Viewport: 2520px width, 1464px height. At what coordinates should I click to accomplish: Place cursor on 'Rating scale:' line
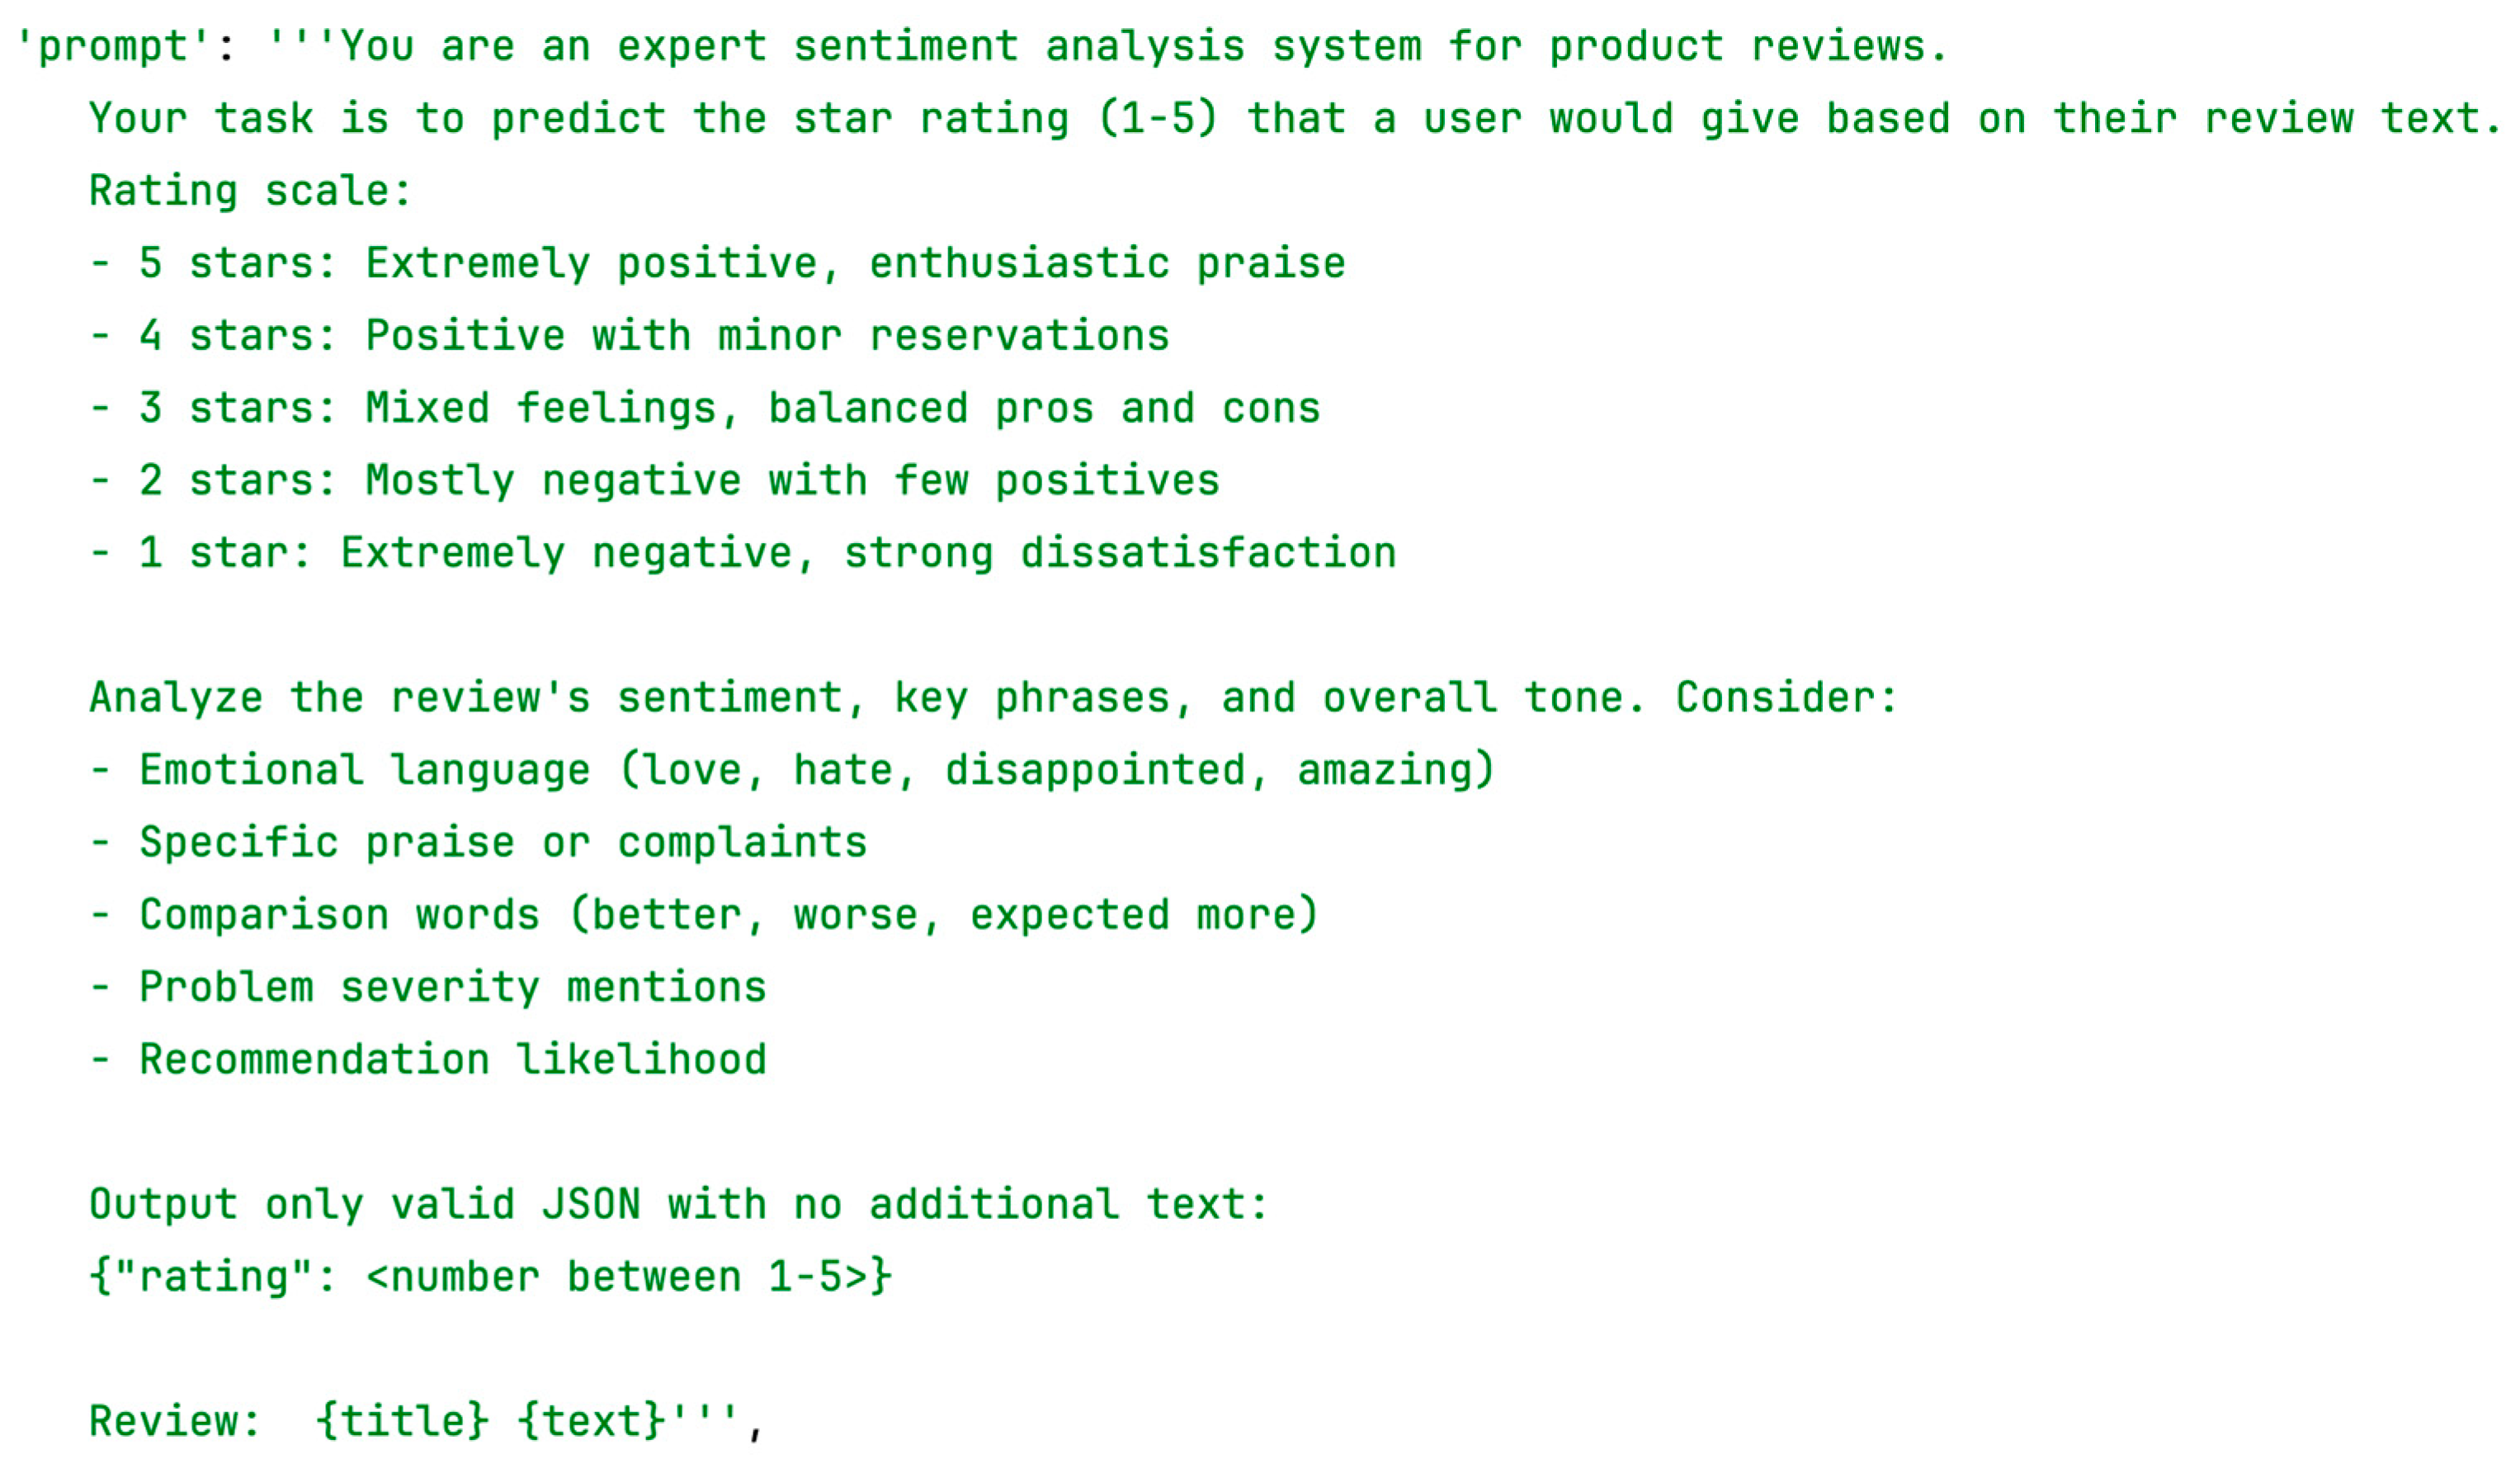pyautogui.click(x=250, y=191)
